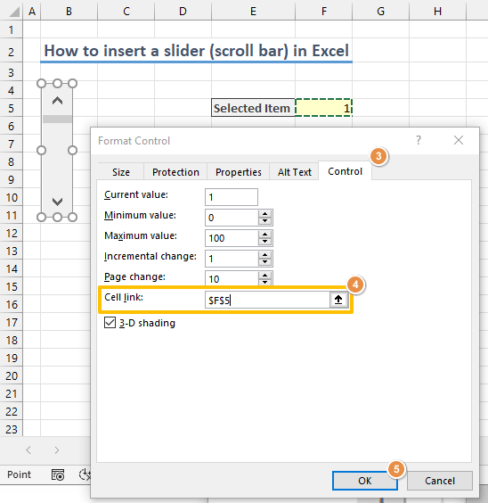The image size is (488, 503).
Task: Click the scroll bar control's up arrow
Action: point(57,101)
